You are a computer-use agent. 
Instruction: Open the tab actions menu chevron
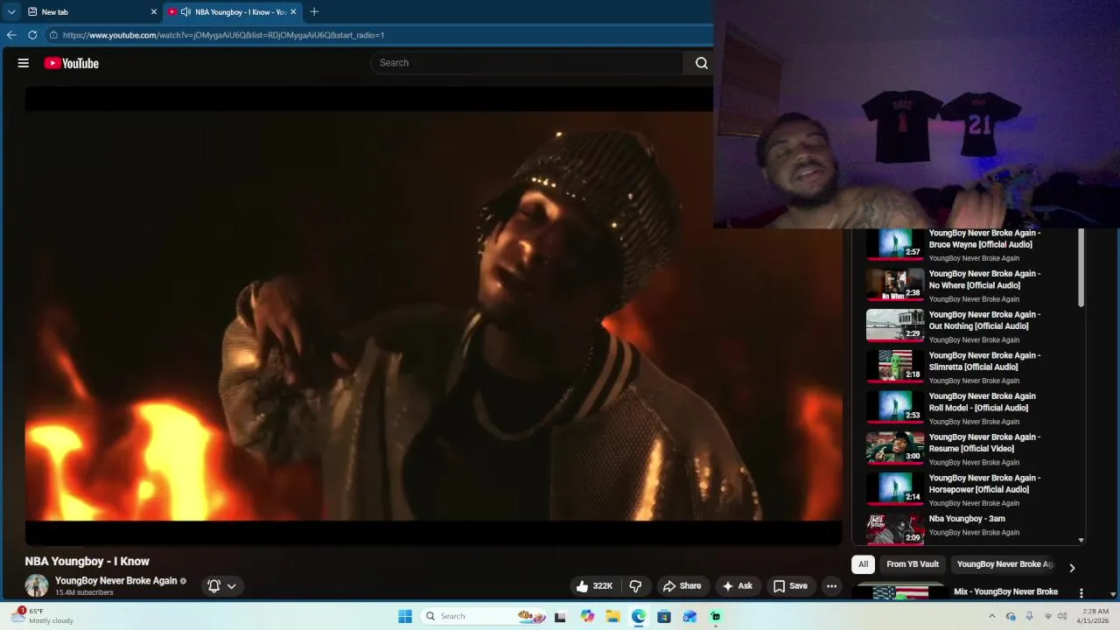[11, 12]
